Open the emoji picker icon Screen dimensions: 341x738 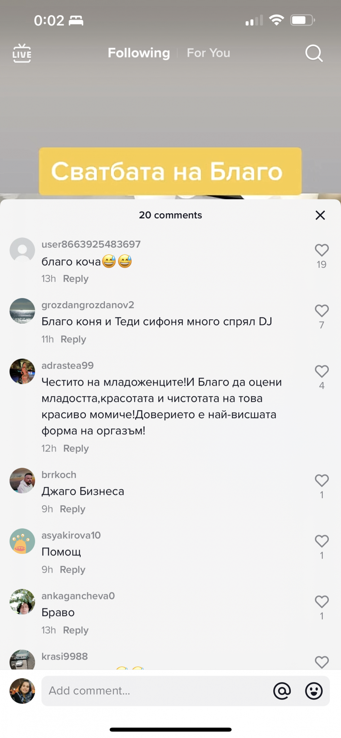pos(314,691)
